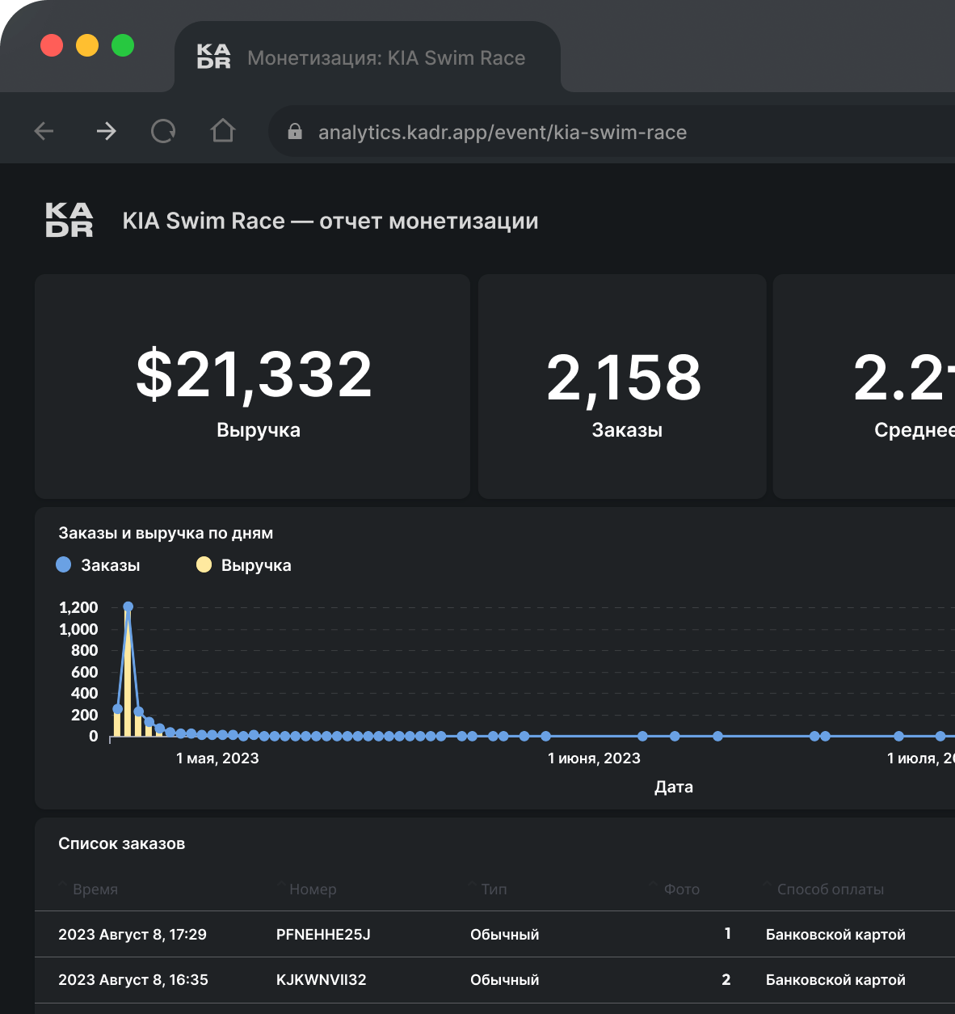
Task: Go to the browser home page icon
Action: click(x=222, y=131)
